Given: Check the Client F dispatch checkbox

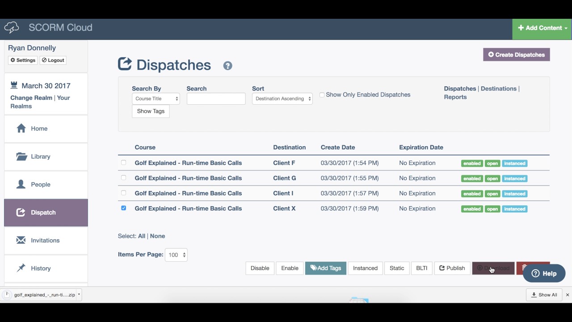Looking at the screenshot, I should 123,163.
